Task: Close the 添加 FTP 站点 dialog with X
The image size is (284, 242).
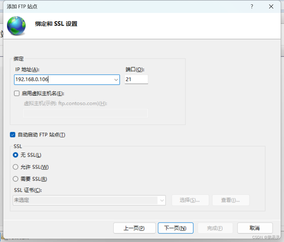Action: pos(271,7)
